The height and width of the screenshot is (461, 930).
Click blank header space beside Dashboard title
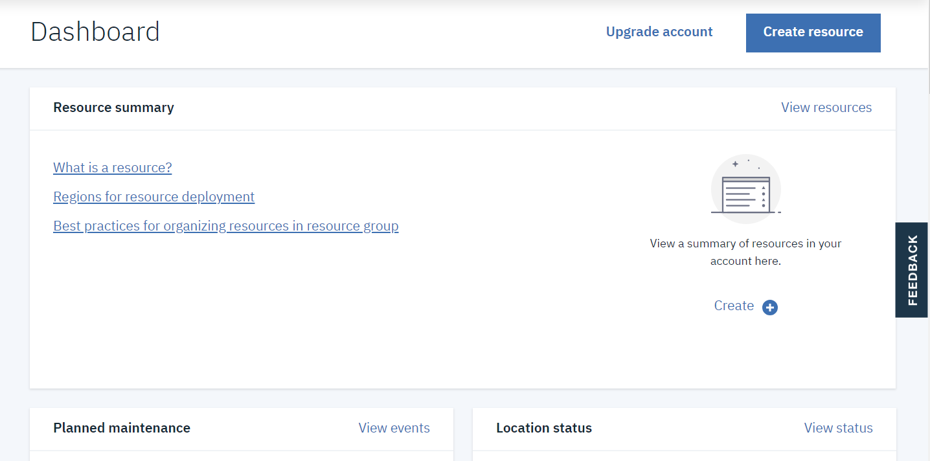click(x=376, y=32)
